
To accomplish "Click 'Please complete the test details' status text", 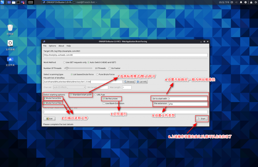I will coord(58,124).
